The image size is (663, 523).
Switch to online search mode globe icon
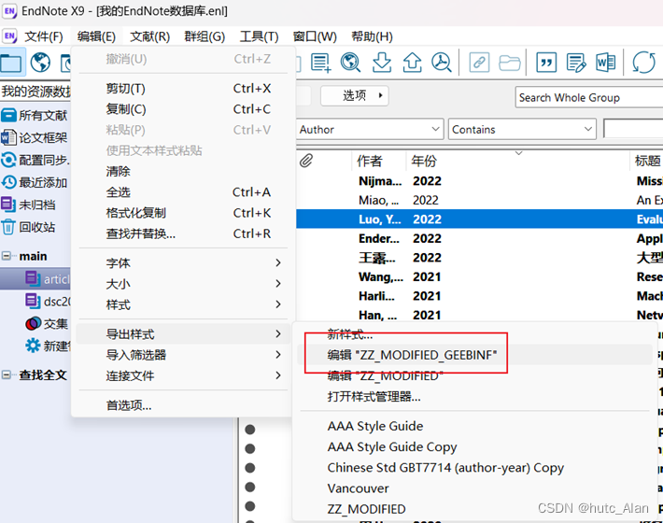pos(40,63)
